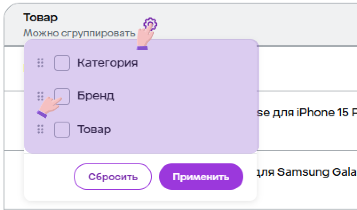Viewport: 357px width, 210px height.
Task: Click the drag handle beside Бренд
Action: click(x=40, y=95)
